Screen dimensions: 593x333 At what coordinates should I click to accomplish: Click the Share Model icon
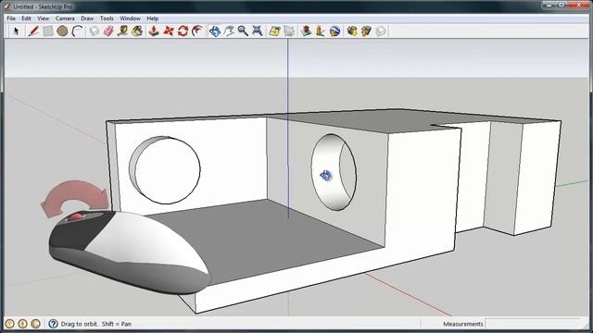366,31
